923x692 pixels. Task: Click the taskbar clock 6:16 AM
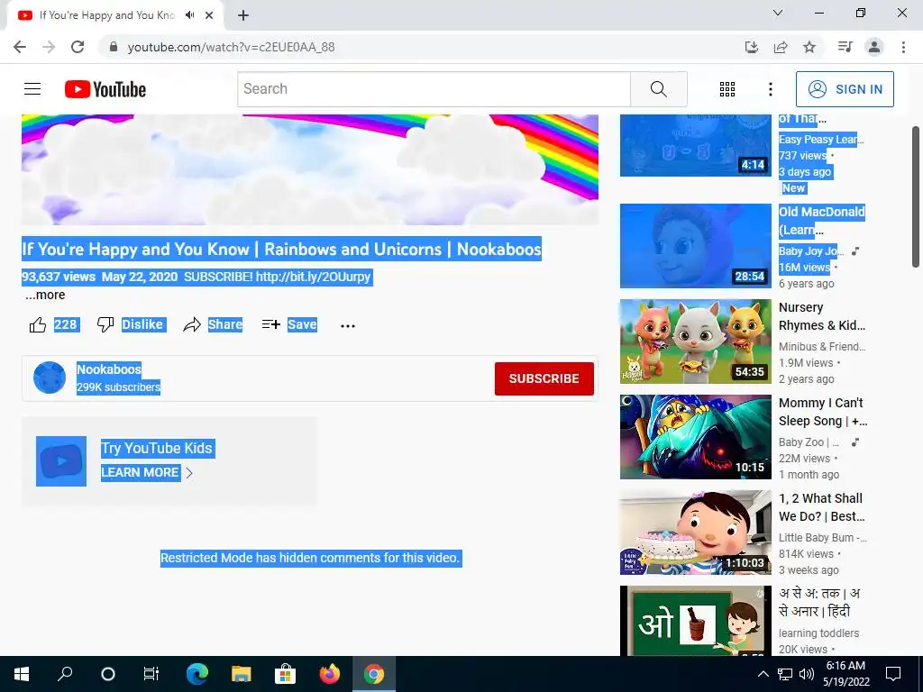coord(845,666)
